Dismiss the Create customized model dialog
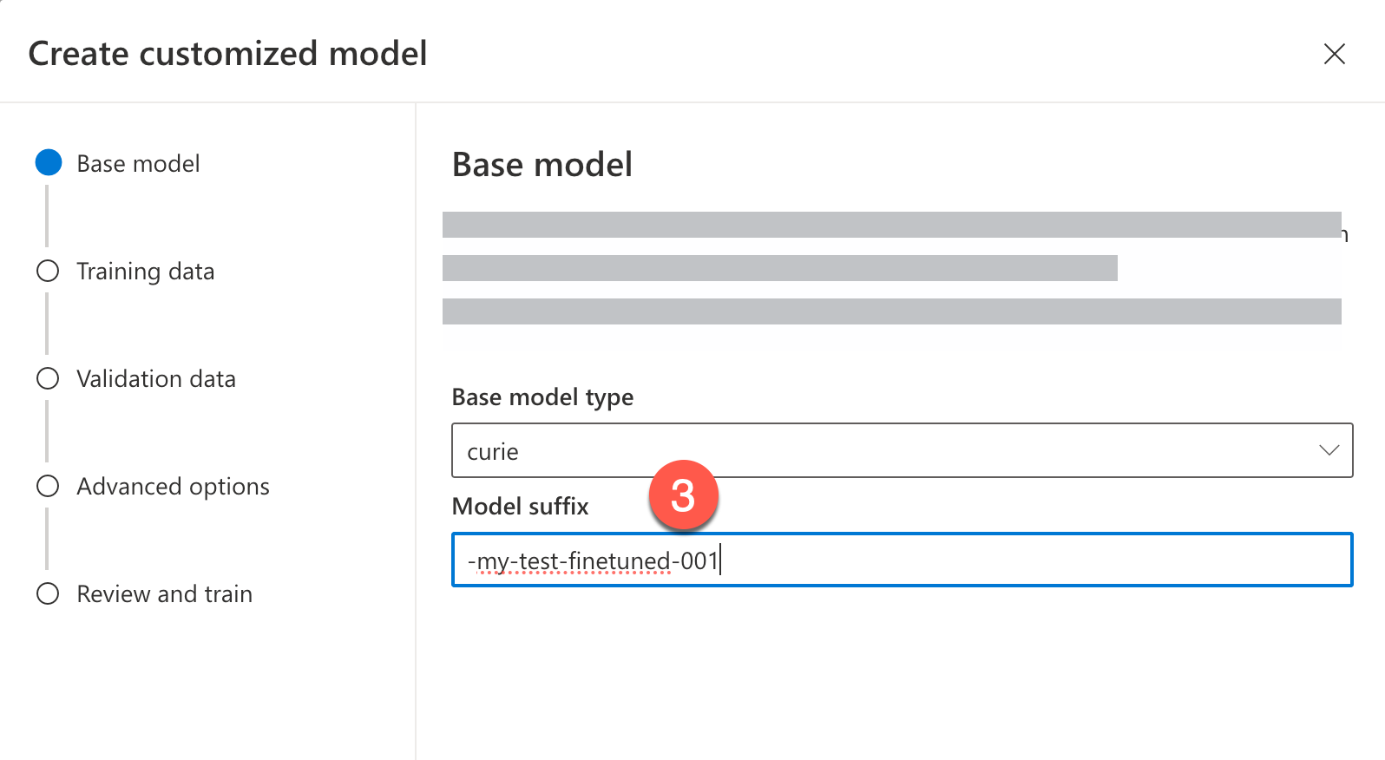Image resolution: width=1385 pixels, height=760 pixels. click(x=1334, y=54)
